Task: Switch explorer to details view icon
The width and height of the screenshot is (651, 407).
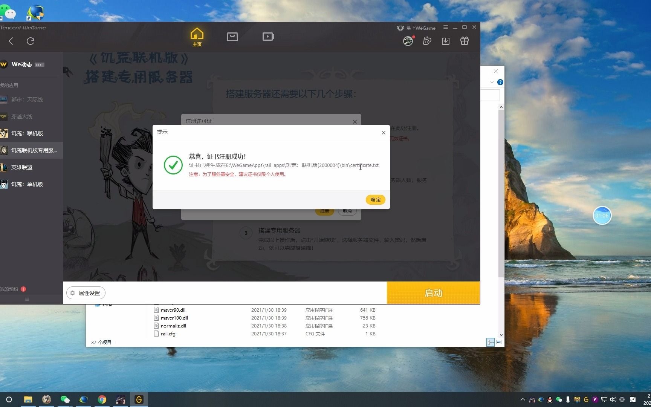Action: pos(491,342)
